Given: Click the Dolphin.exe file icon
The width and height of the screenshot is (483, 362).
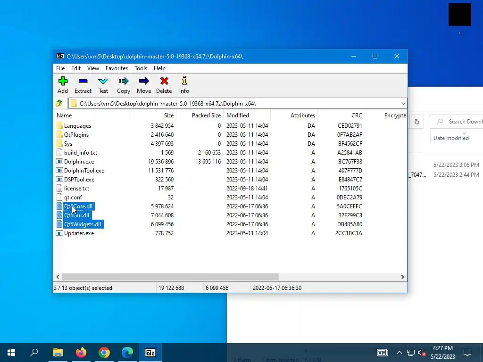Looking at the screenshot, I should pyautogui.click(x=59, y=161).
